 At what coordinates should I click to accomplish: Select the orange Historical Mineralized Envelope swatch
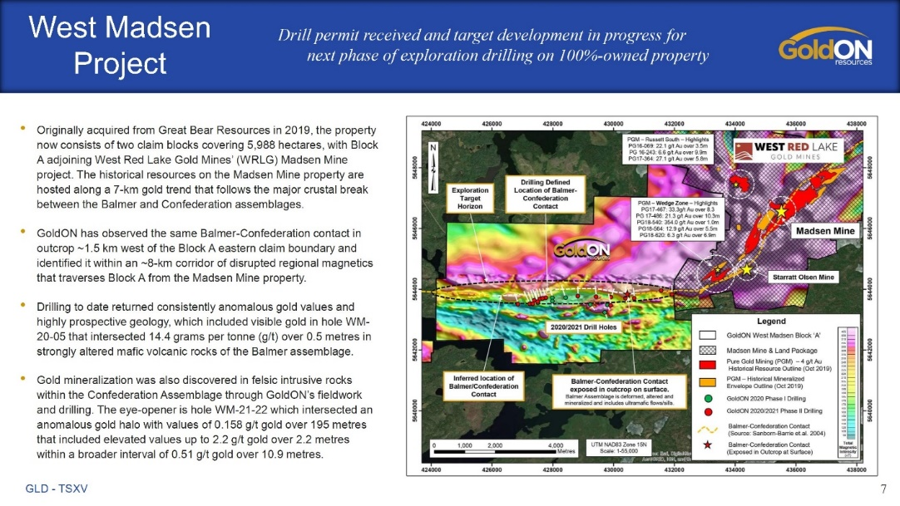pyautogui.click(x=707, y=382)
